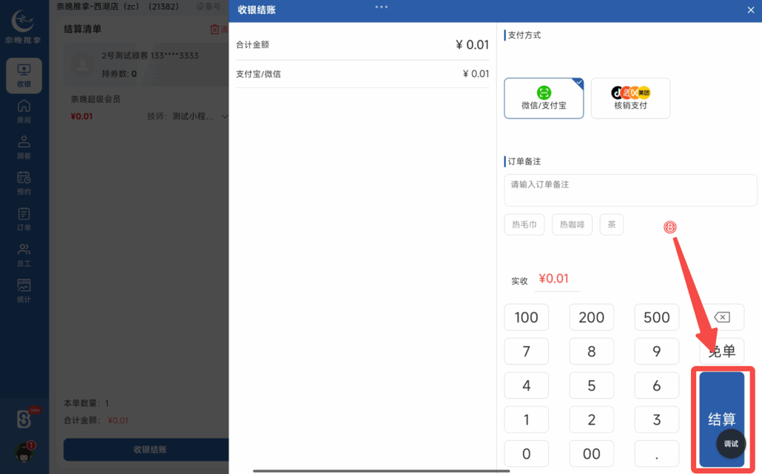762x474 pixels.
Task: Open the 顾客 customers section
Action: 24,147
